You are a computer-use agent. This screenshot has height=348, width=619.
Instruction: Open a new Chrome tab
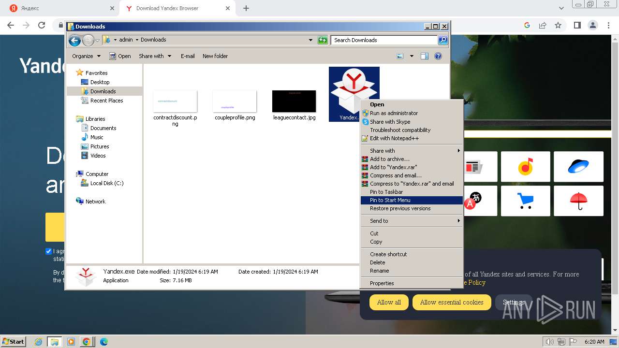[246, 8]
